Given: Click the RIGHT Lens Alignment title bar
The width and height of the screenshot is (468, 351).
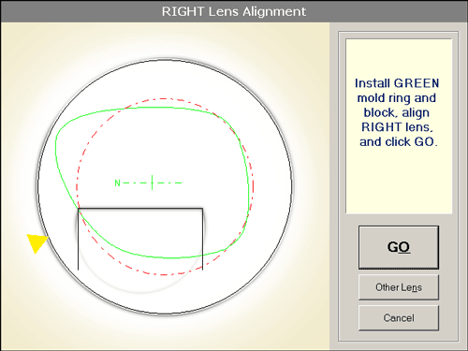Looking at the screenshot, I should click(x=234, y=11).
